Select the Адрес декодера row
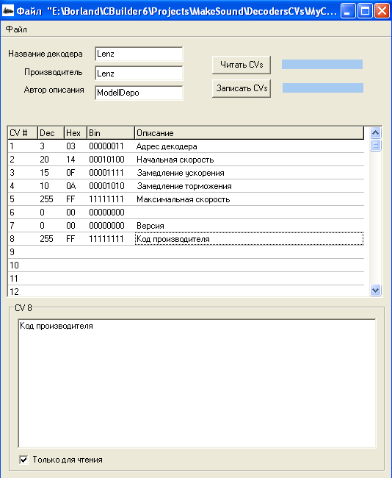Viewport: 392px width, 478px height. pyautogui.click(x=186, y=146)
